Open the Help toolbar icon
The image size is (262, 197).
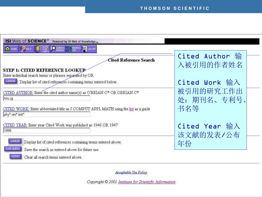pyautogui.click(x=26, y=49)
